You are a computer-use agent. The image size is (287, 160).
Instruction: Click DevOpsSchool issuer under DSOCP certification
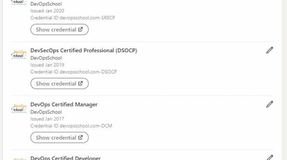[x=46, y=58]
